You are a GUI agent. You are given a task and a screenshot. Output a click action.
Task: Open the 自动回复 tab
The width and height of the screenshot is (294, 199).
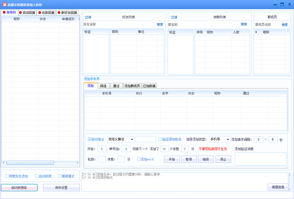tap(27, 13)
